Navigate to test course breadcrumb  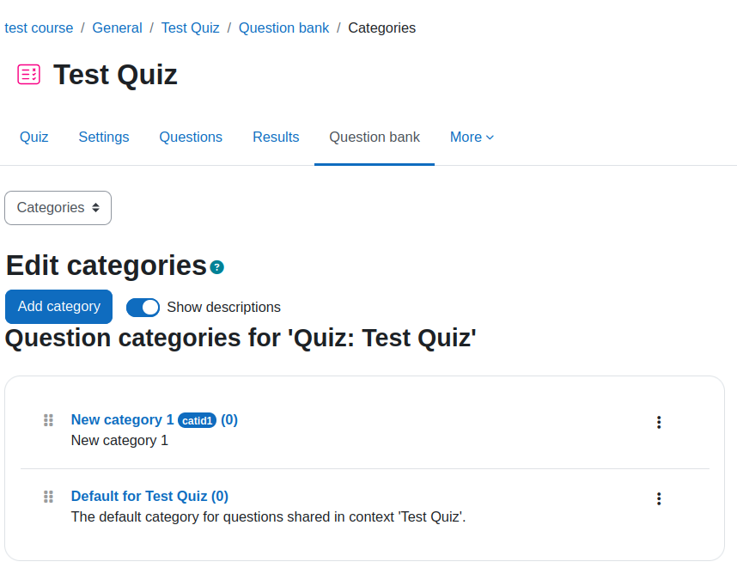tap(39, 27)
